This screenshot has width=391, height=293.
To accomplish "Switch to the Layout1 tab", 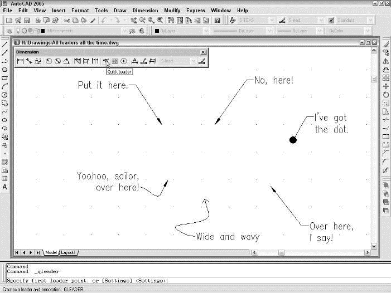I will click(69, 252).
